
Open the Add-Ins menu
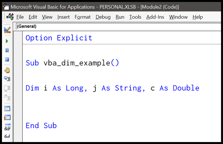pos(155,17)
